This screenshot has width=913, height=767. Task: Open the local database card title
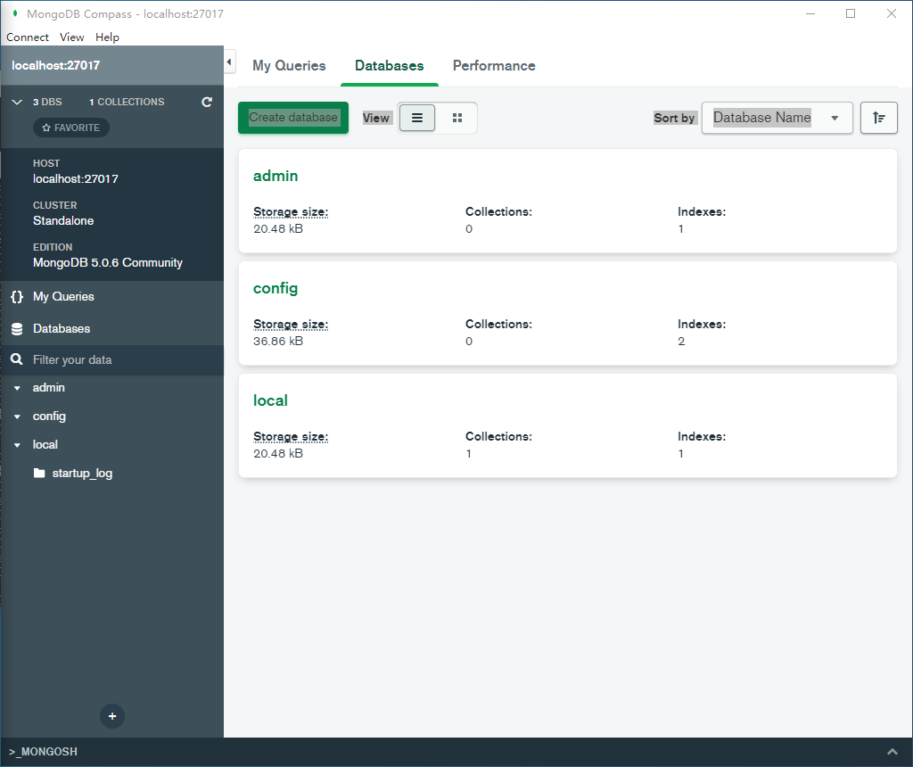pyautogui.click(x=270, y=400)
